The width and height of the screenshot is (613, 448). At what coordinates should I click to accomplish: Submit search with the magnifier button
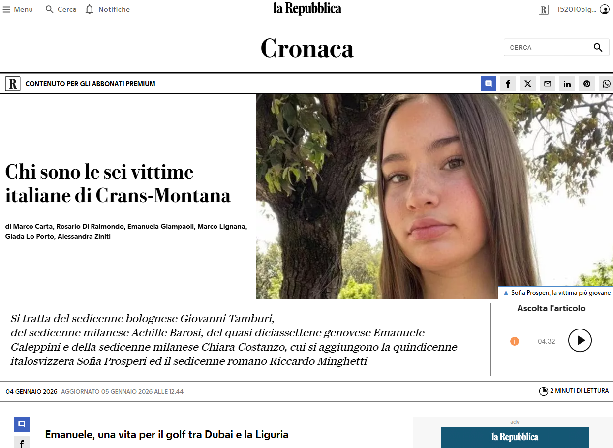click(x=598, y=48)
